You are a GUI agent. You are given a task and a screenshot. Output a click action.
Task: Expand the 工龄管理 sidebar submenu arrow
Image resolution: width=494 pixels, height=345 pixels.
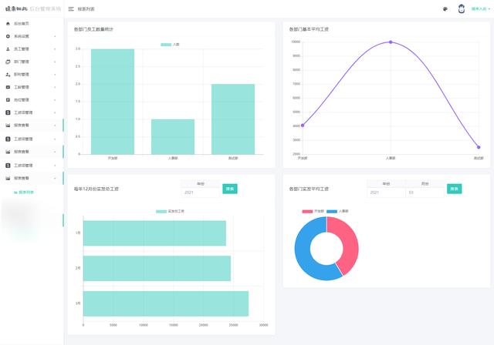pyautogui.click(x=55, y=87)
